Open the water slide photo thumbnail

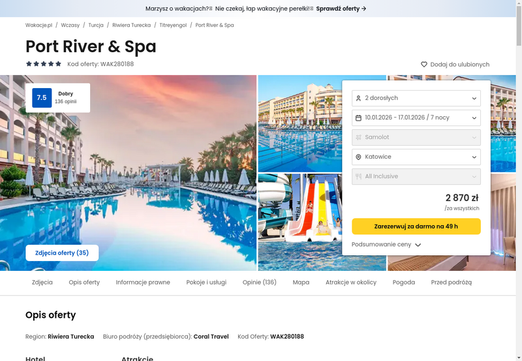[300, 222]
